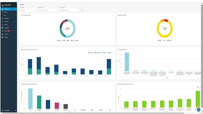Viewport: 203px width, 114px height.
Task: Open the Subscription link at sidebar bottom
Action: click(x=7, y=110)
